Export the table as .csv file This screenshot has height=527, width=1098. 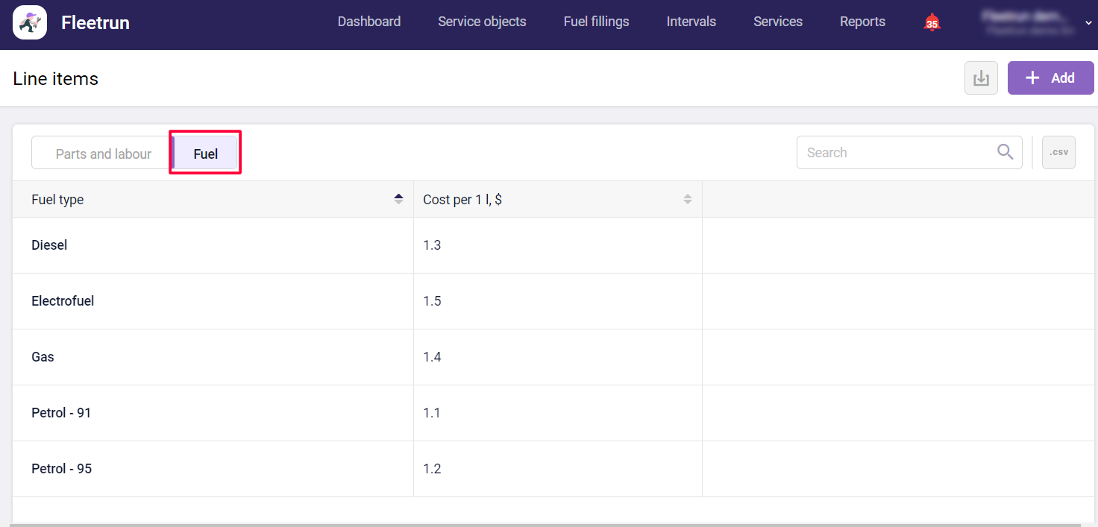(x=1058, y=153)
